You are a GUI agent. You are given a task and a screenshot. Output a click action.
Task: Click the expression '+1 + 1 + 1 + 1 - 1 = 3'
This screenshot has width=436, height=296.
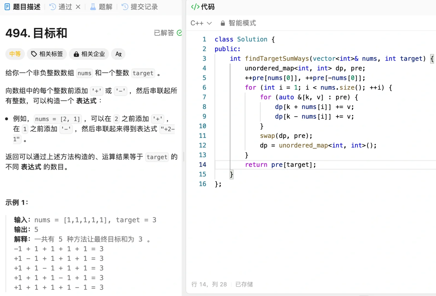(x=59, y=288)
